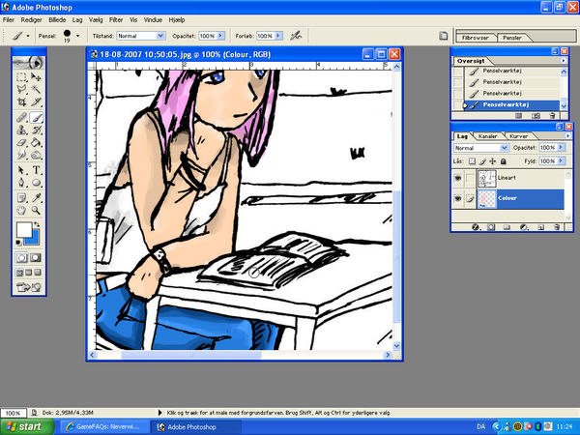The height and width of the screenshot is (435, 580).
Task: Delete layer with Layers panel trash icon
Action: point(557,227)
